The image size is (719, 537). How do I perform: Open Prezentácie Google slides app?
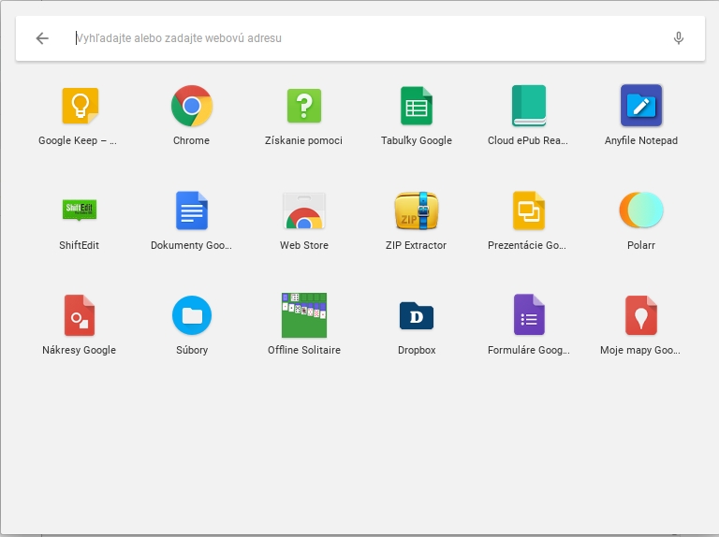(529, 210)
